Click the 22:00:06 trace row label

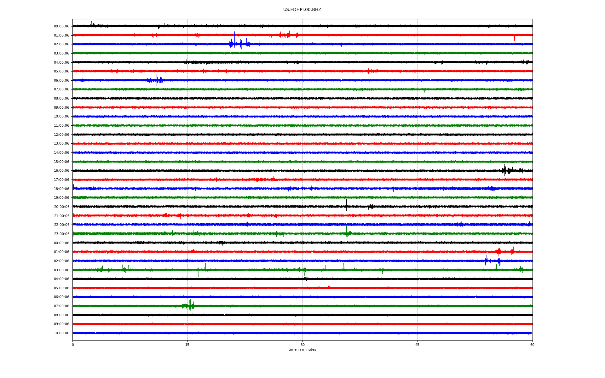61,225
